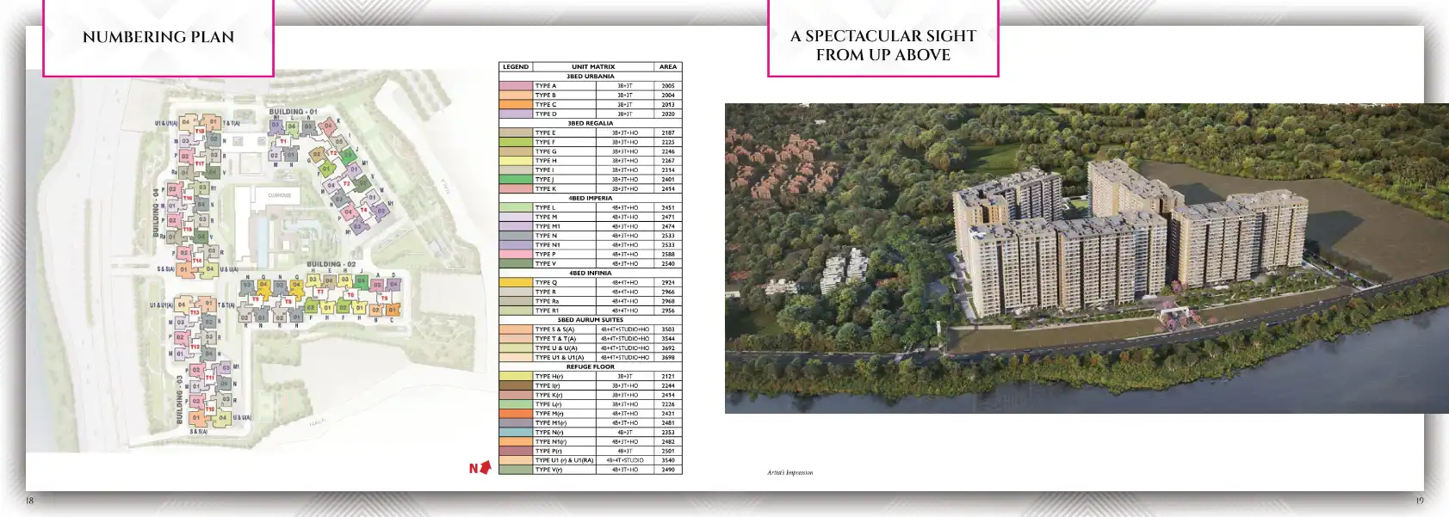The image size is (1449, 517).
Task: Click the 5BED AURUM SUITES section header
Action: 591,320
